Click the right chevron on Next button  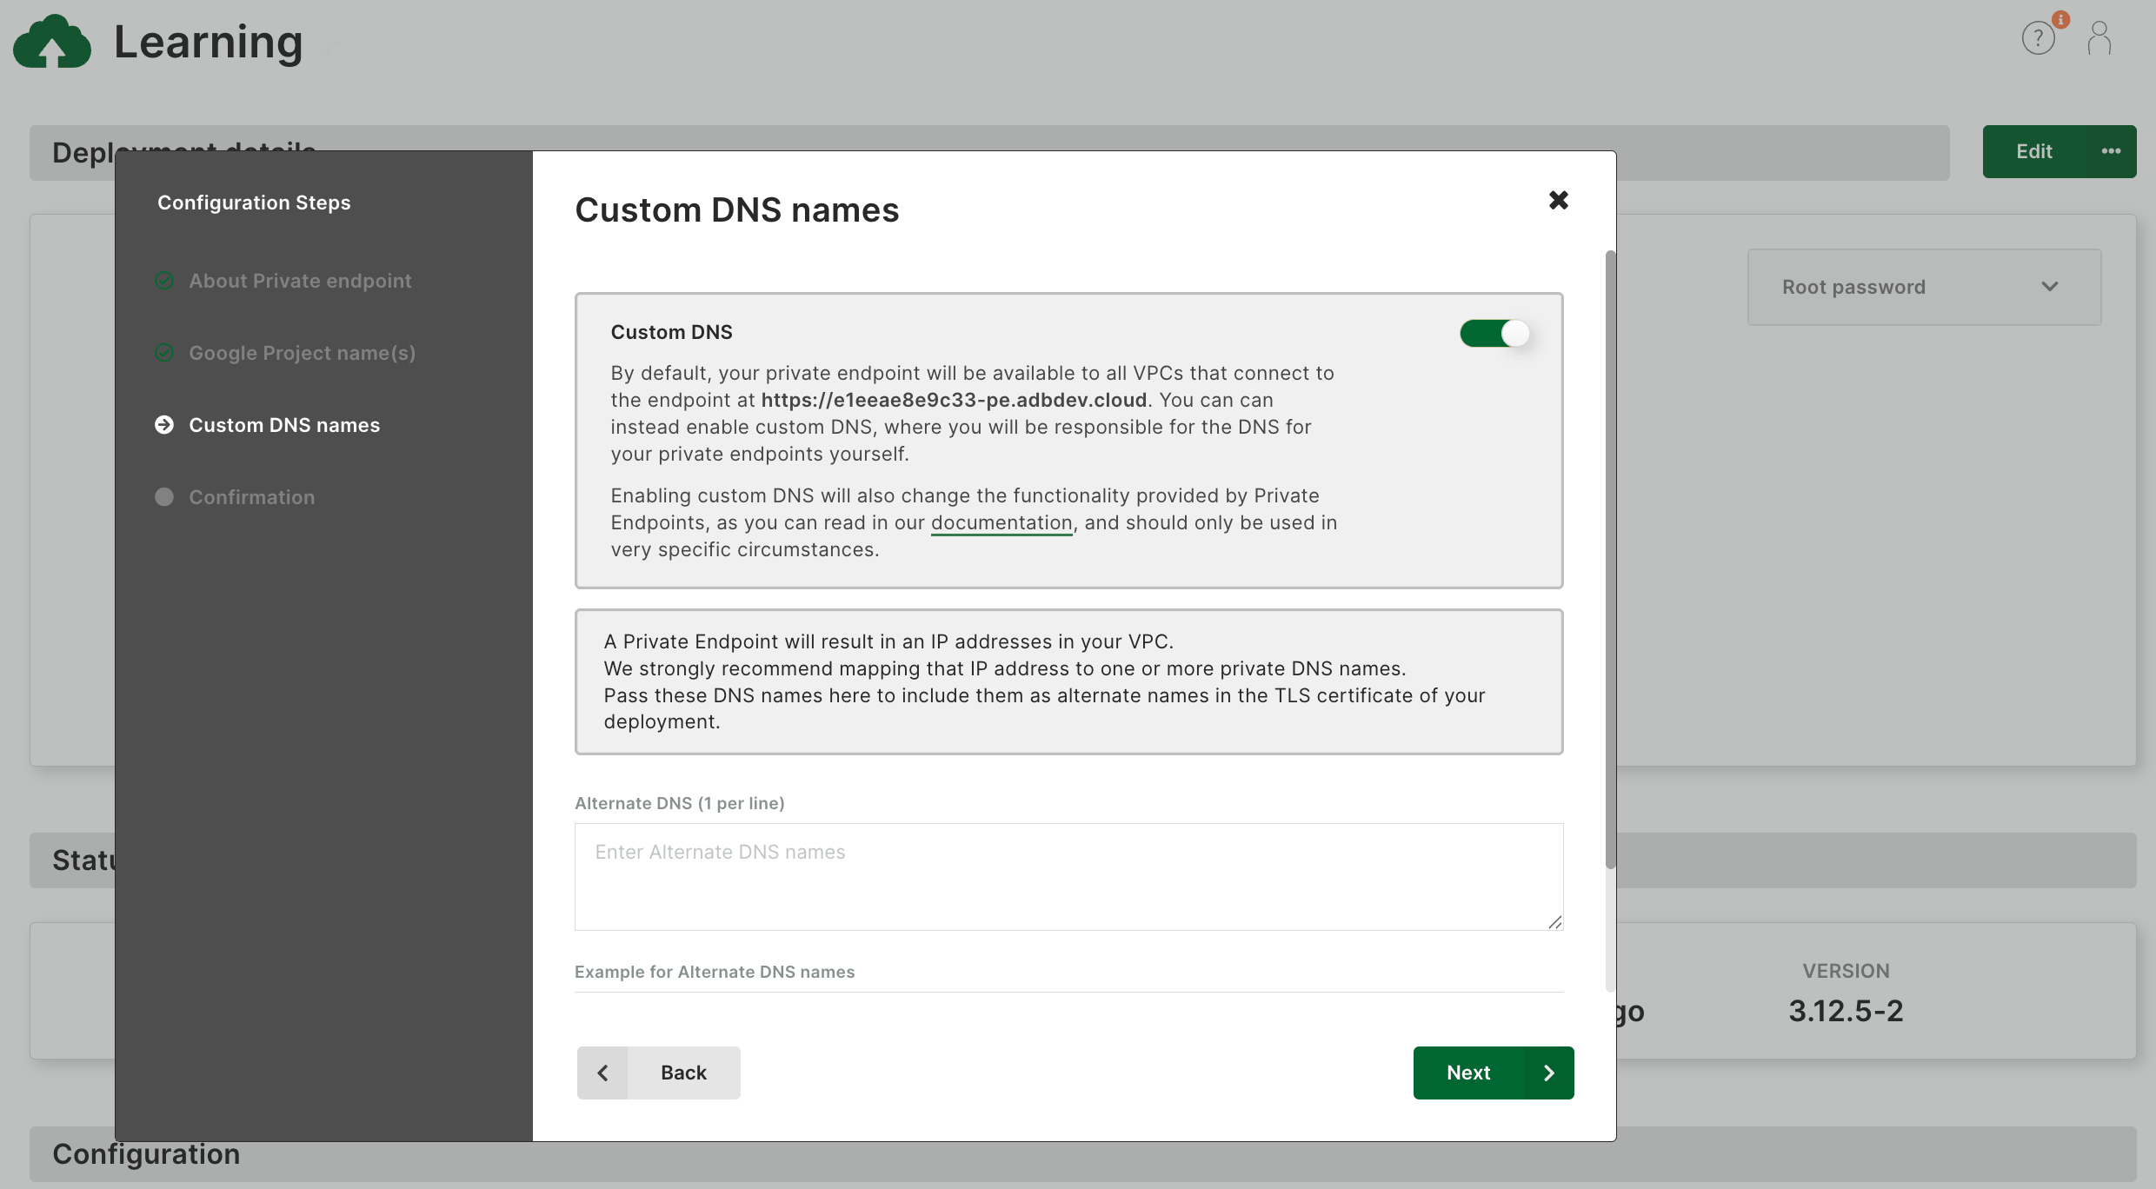tap(1549, 1073)
